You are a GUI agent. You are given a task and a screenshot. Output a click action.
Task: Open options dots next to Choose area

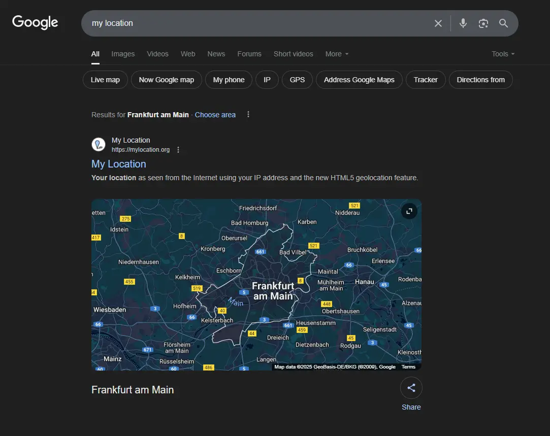(x=248, y=115)
